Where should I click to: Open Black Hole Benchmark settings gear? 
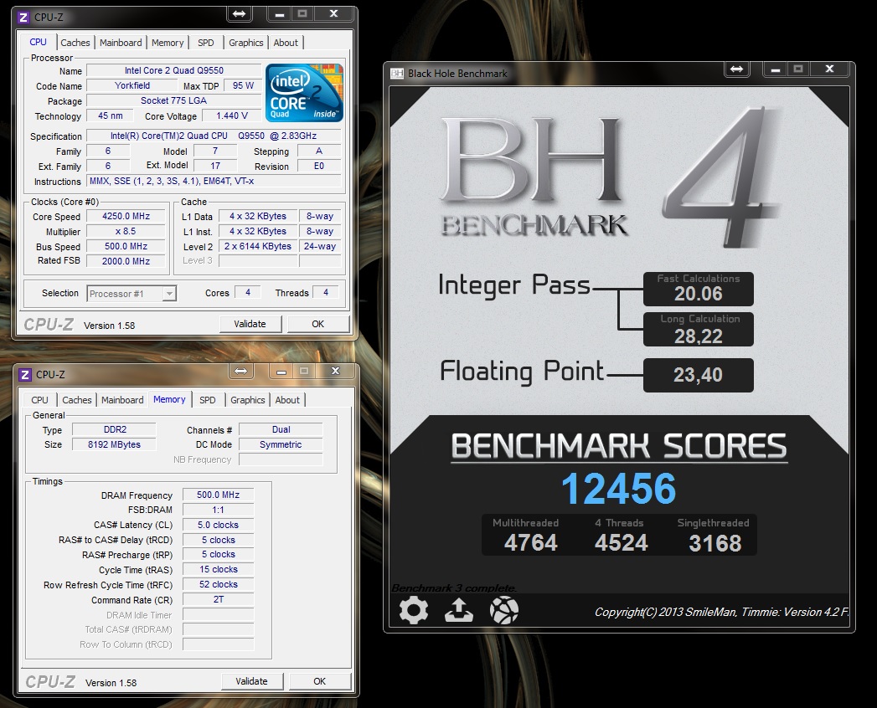(414, 610)
